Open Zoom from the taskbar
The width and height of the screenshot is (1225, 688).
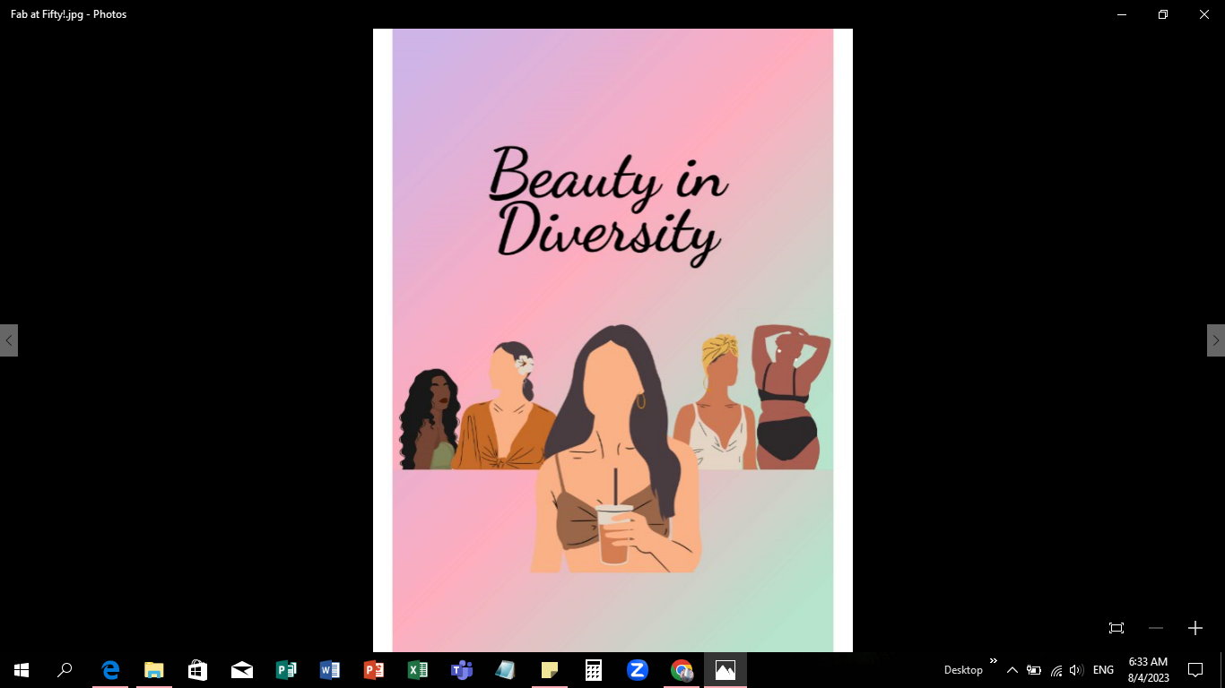(x=638, y=669)
